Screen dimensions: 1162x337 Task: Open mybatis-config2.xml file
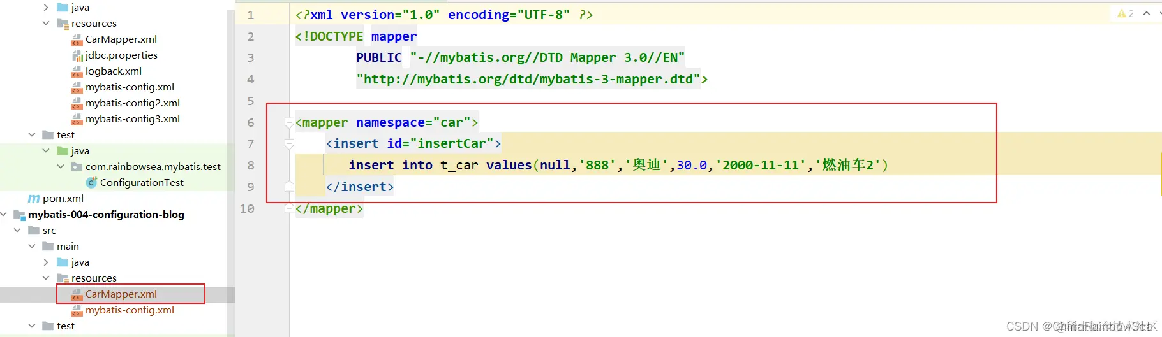pyautogui.click(x=133, y=103)
